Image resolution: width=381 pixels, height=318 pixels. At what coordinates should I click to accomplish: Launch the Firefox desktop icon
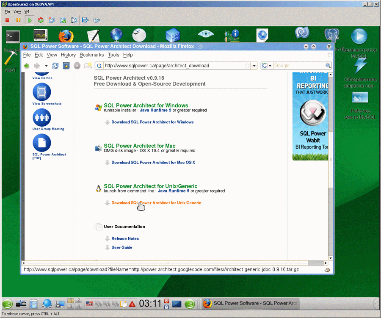pos(66,36)
